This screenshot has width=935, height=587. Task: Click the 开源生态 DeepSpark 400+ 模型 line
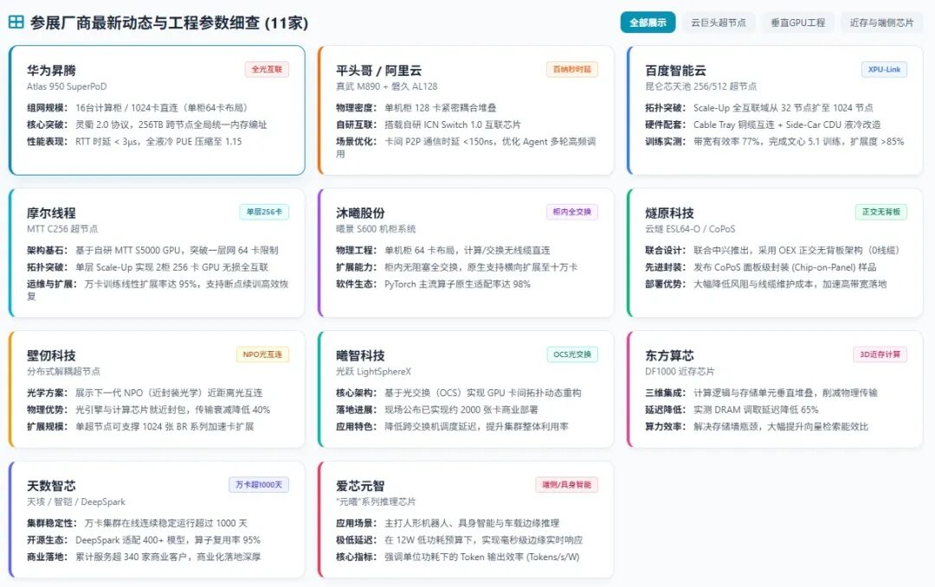tap(143, 540)
